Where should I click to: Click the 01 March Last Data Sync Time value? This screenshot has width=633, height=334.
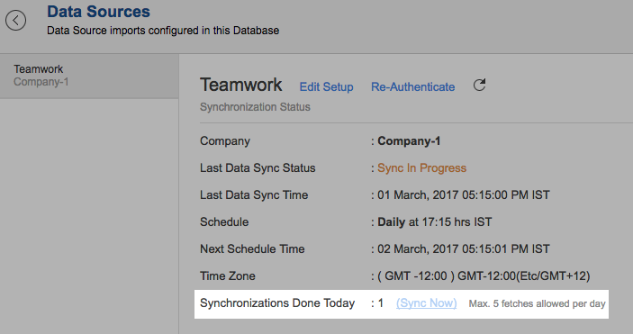[464, 195]
